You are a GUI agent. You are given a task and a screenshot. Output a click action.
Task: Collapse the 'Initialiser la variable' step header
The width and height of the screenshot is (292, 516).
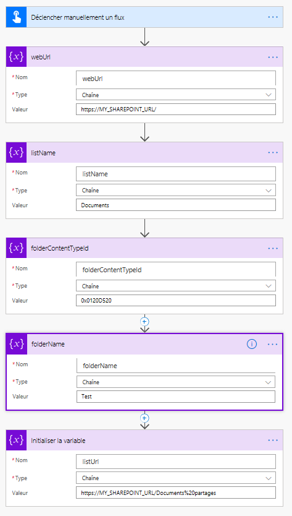[x=144, y=441]
